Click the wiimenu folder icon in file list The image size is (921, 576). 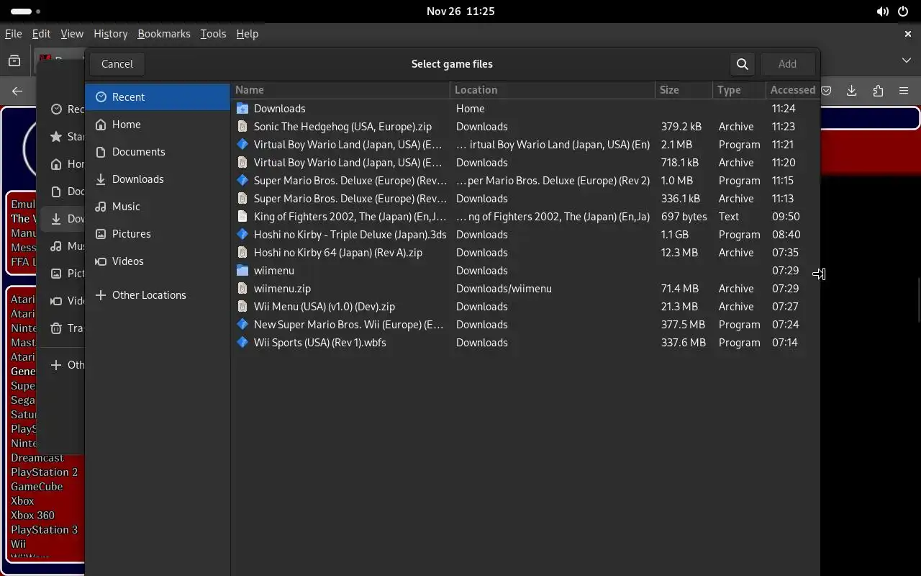click(242, 270)
